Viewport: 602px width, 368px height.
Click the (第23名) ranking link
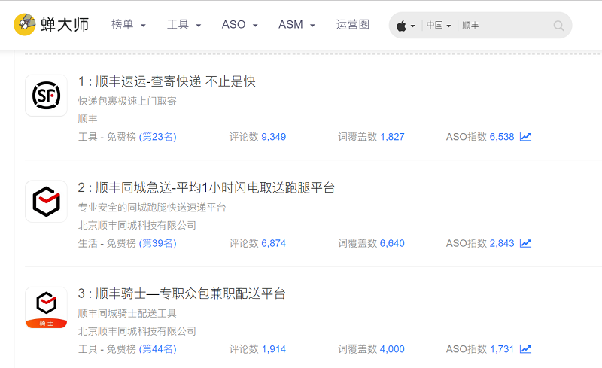pos(157,137)
